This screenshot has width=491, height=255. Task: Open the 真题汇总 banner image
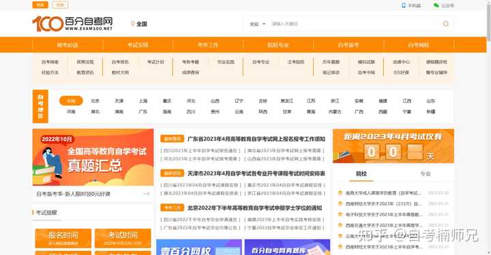tap(93, 157)
